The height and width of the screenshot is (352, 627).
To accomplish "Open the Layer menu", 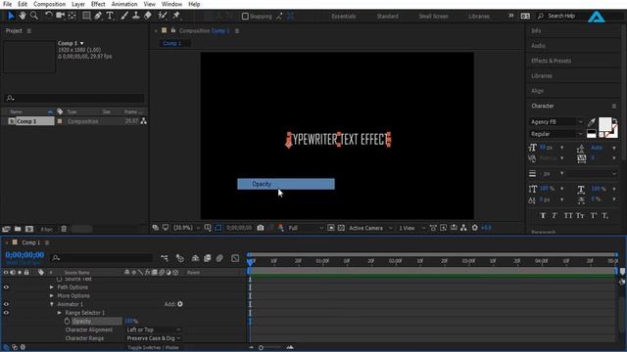I will pos(78,4).
